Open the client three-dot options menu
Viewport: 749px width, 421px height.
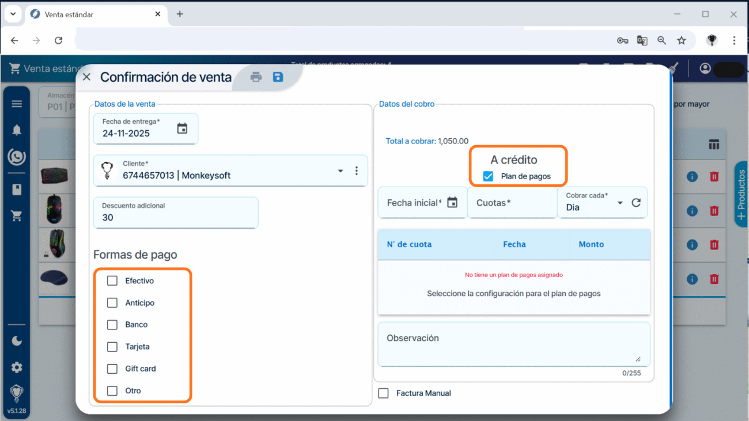coord(357,171)
